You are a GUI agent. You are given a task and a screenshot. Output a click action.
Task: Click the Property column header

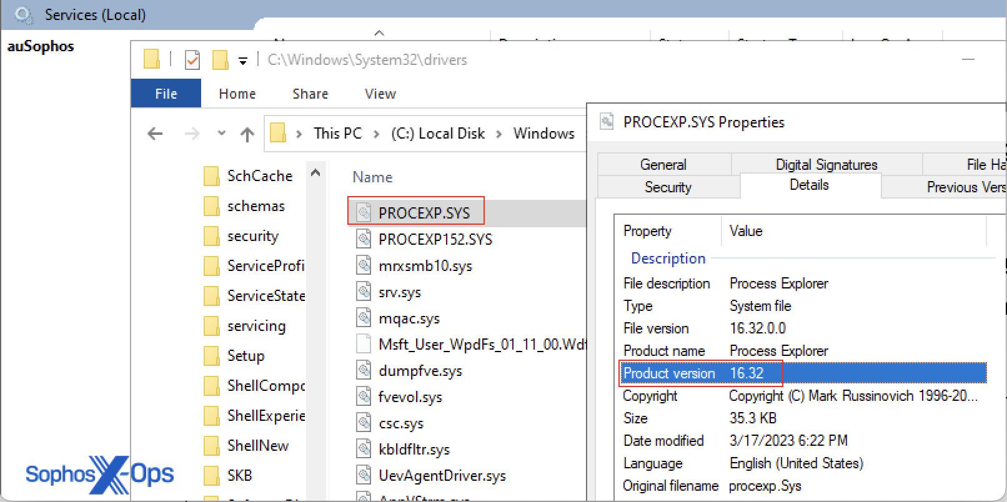(x=647, y=231)
